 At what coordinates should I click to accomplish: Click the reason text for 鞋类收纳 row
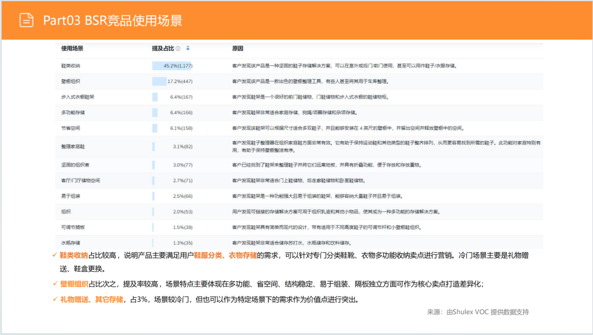point(345,66)
